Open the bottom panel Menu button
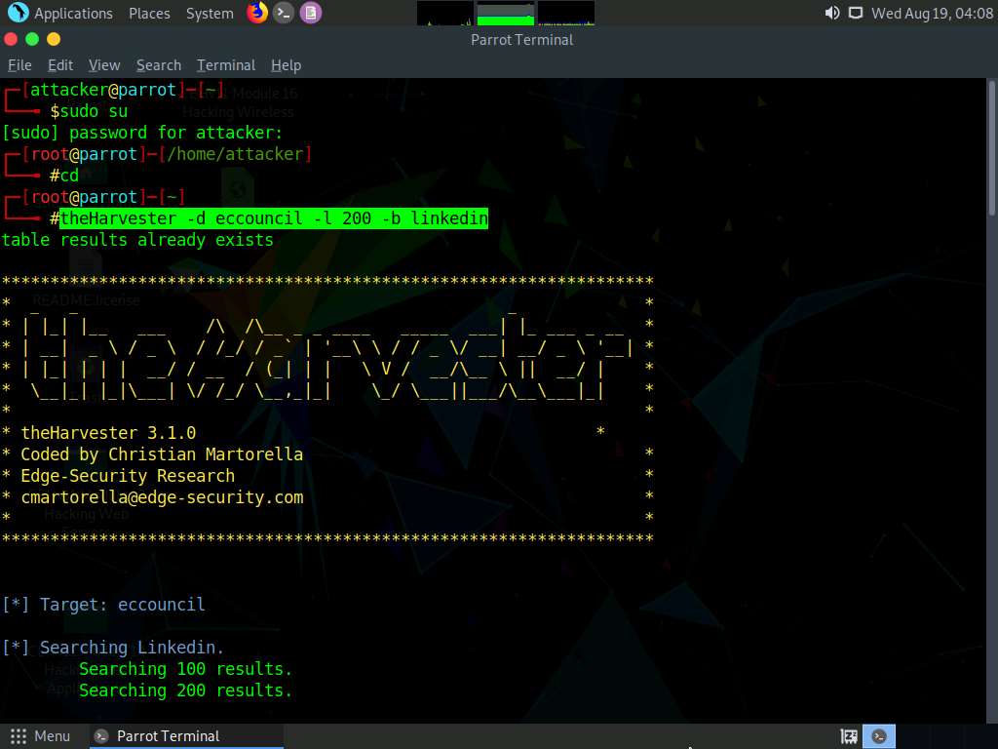This screenshot has height=749, width=998. (40, 736)
